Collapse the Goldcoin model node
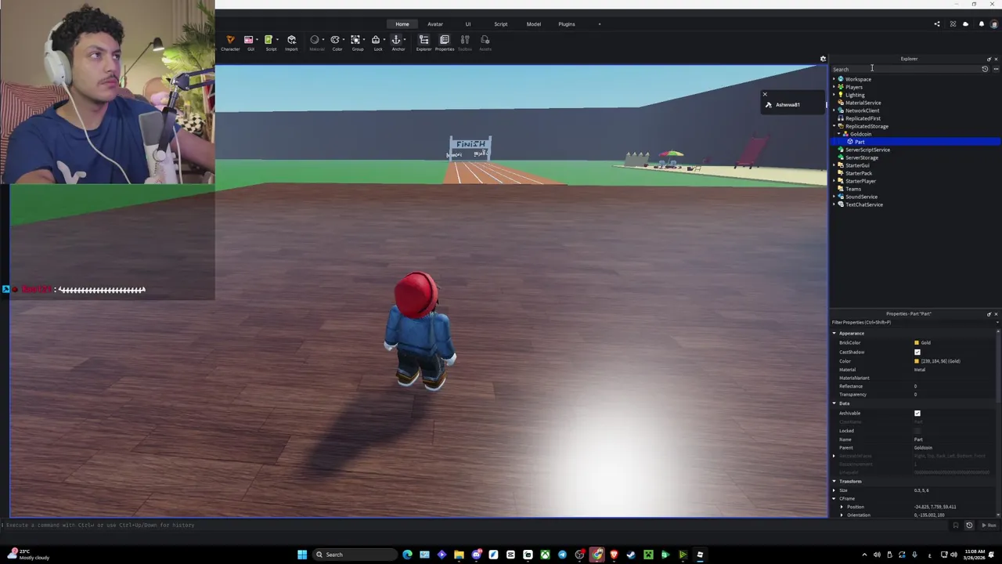Image resolution: width=1002 pixels, height=564 pixels. coord(838,134)
